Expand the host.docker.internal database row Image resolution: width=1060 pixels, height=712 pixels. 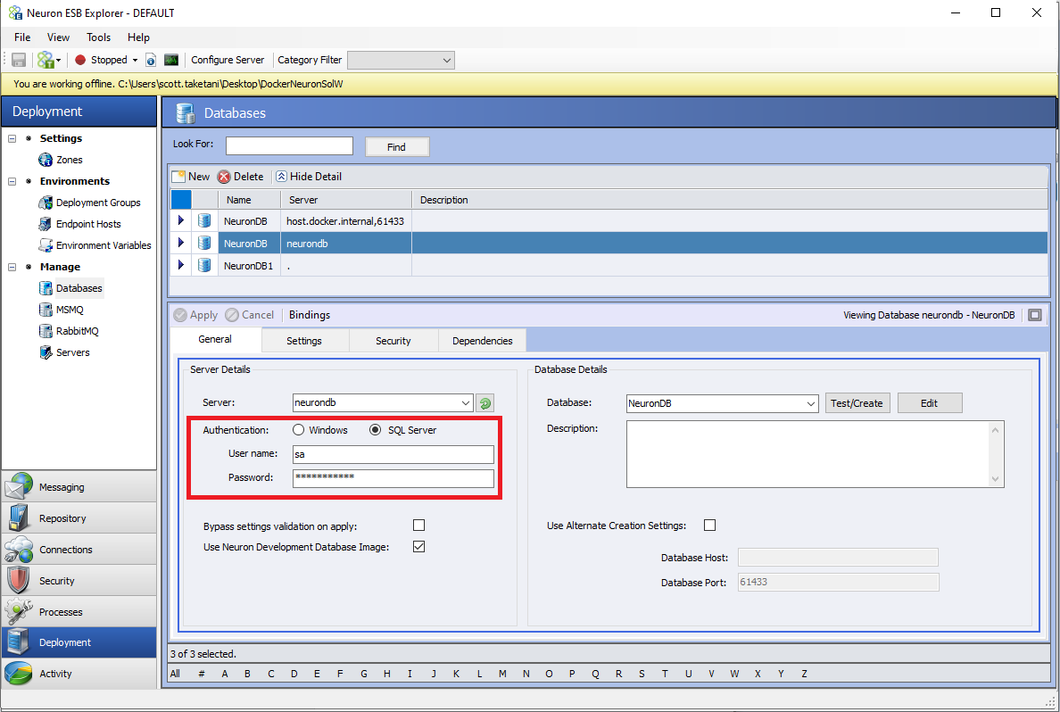[181, 220]
